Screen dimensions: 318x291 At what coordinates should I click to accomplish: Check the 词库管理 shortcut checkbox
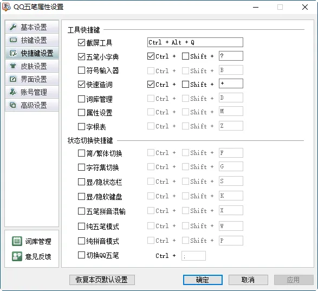(81, 99)
